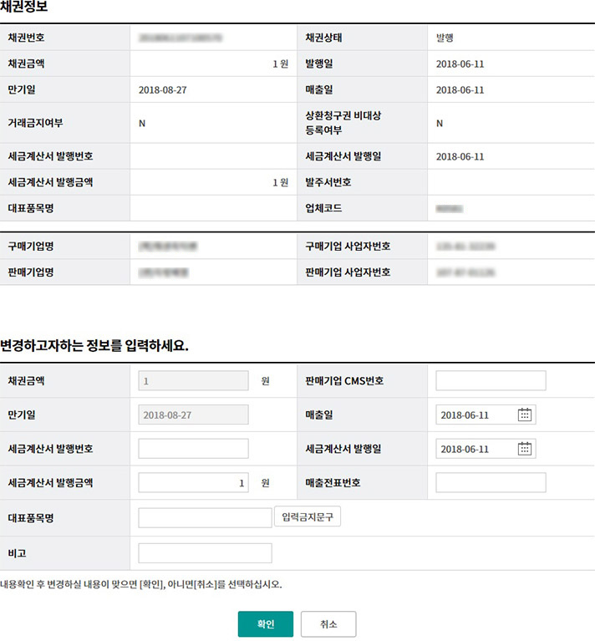Click the disabled 채권금액 input box

point(193,381)
